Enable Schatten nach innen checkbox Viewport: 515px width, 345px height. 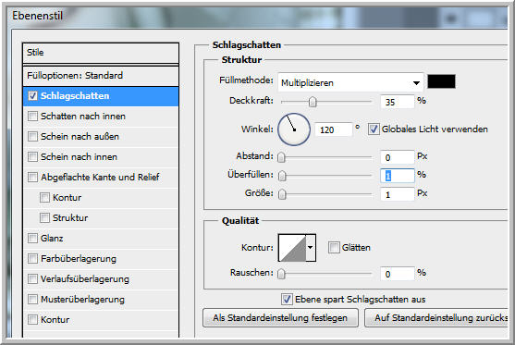[32, 116]
